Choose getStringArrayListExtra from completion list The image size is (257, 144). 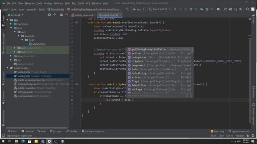coord(160,49)
